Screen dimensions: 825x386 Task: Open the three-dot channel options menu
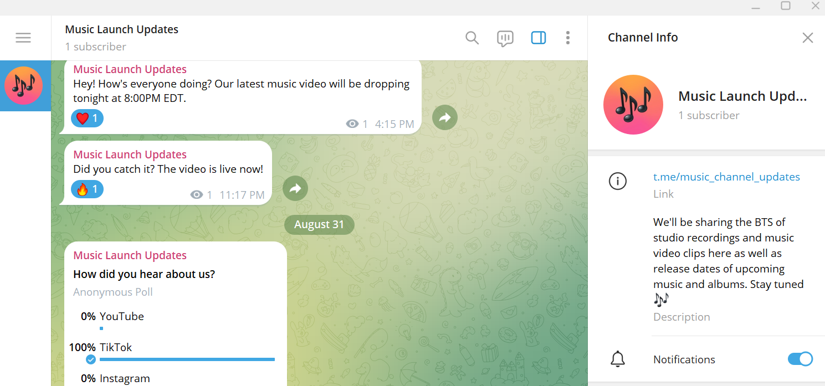(568, 37)
